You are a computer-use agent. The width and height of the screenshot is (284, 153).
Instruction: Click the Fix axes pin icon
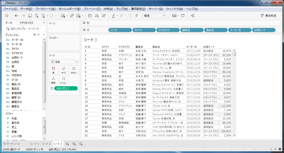136,16
